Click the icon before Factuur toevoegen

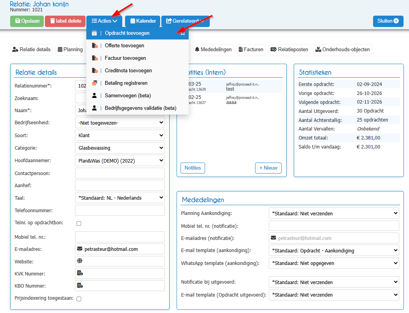(x=95, y=58)
